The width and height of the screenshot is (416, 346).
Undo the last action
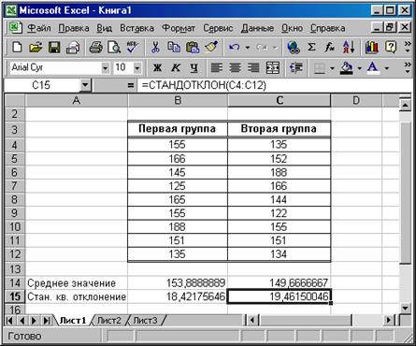tap(235, 48)
